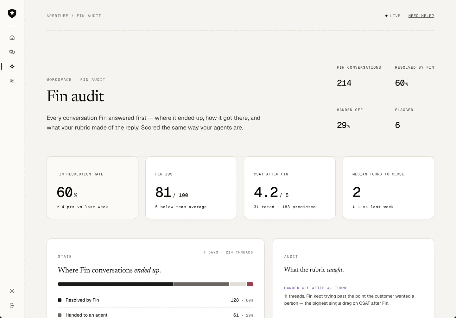Screen dimensions: 456x318
Task: Click the black segment of the state bar
Action: point(116,284)
